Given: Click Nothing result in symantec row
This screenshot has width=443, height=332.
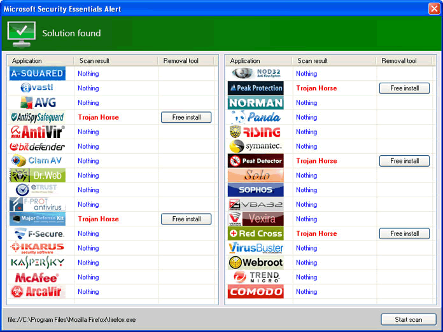Looking at the screenshot, I should click(306, 146).
